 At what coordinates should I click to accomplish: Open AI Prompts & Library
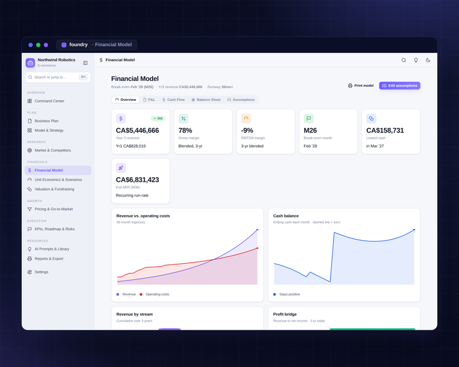58,249
